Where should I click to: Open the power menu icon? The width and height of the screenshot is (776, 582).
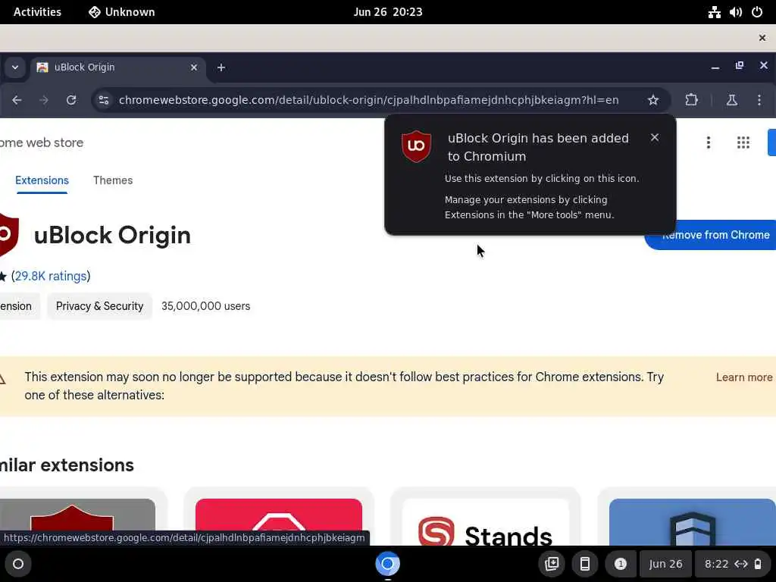(757, 12)
